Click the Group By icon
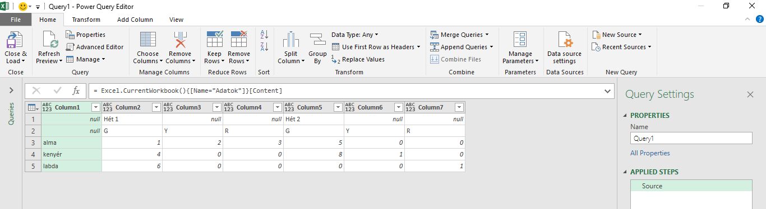Screen dimensions: 766x209 (x=317, y=40)
